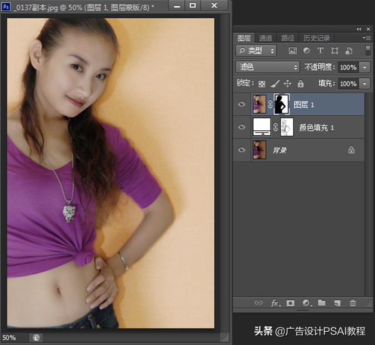Click the lock transparent pixels icon

[x=262, y=83]
